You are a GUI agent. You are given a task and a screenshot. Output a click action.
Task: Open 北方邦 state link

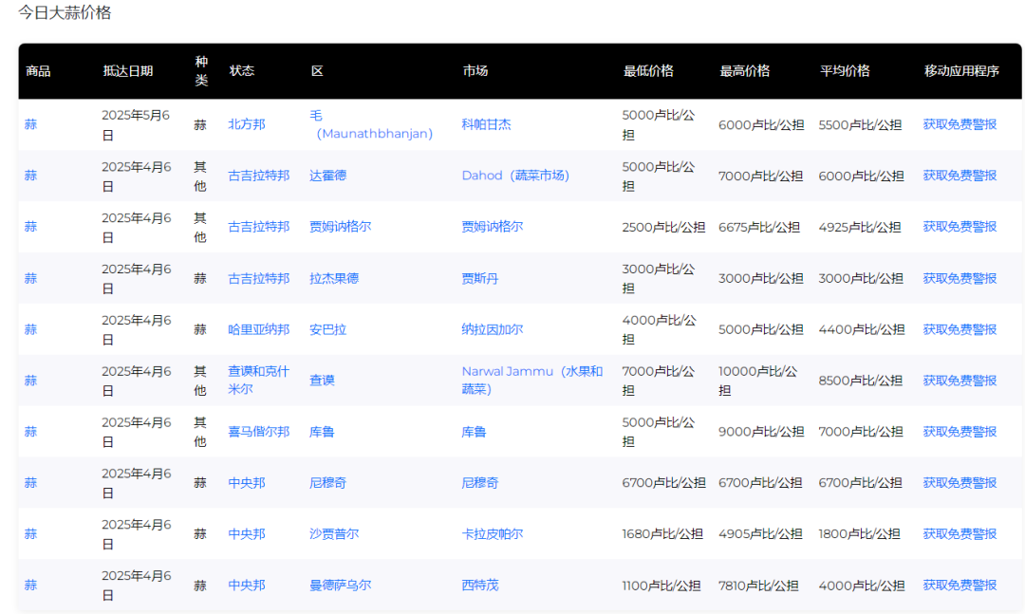click(247, 124)
